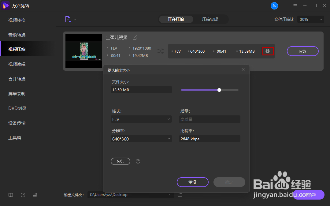
Task: Open the 工具箱 toolbox section
Action: pyautogui.click(x=16, y=137)
